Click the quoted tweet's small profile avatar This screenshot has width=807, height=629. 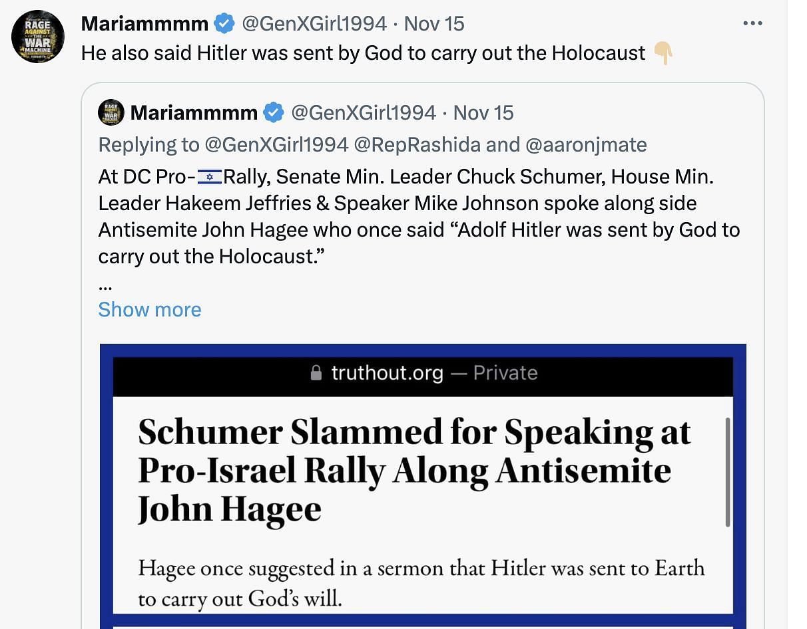111,112
